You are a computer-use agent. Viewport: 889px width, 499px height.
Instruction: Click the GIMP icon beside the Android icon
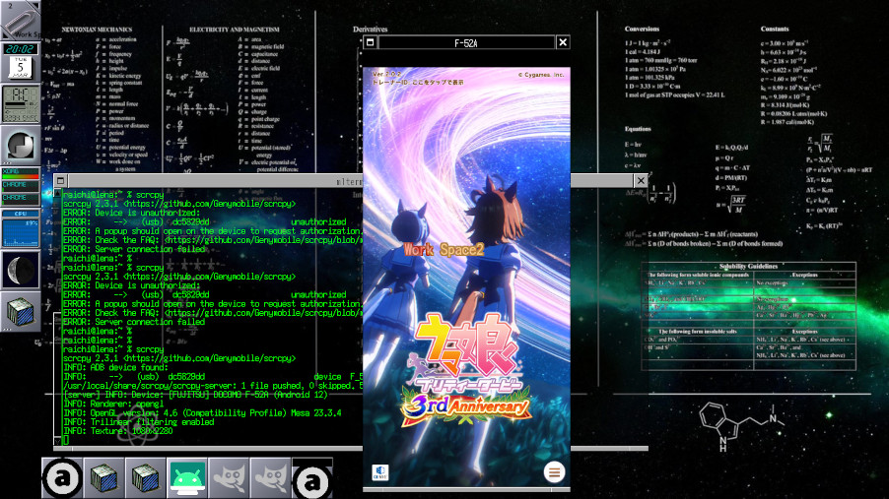point(229,478)
